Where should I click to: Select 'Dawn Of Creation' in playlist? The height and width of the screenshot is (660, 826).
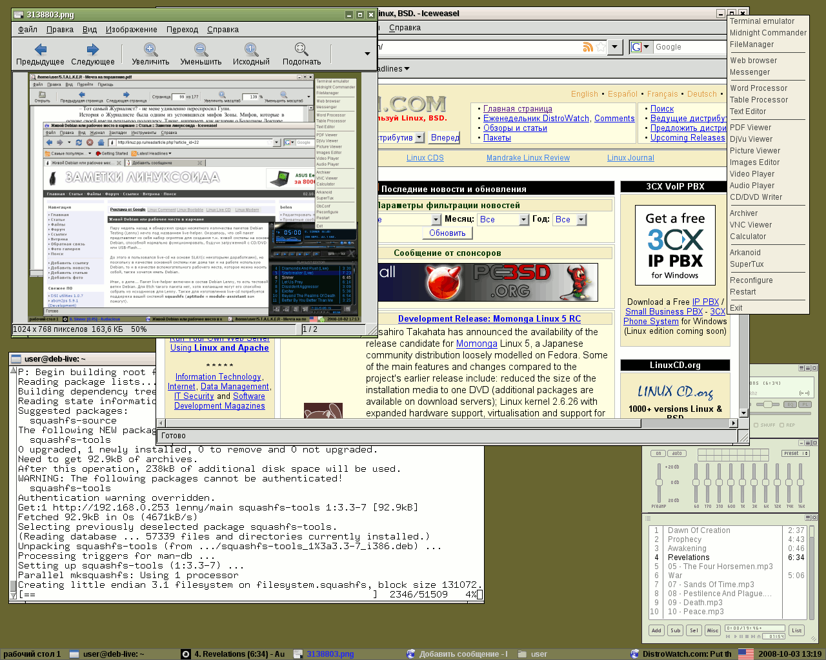[x=699, y=530]
